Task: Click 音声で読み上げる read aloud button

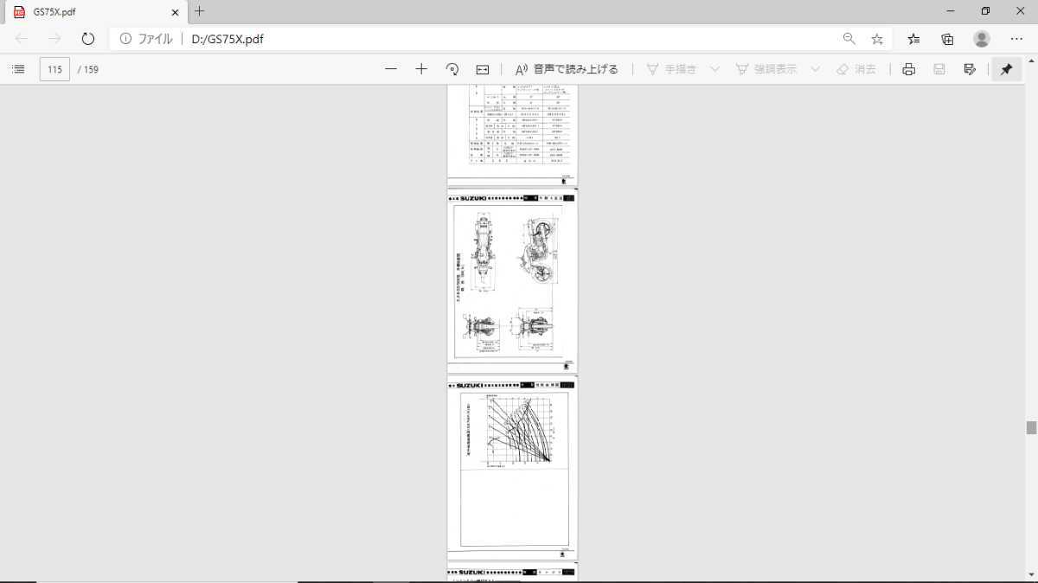Action: point(567,69)
